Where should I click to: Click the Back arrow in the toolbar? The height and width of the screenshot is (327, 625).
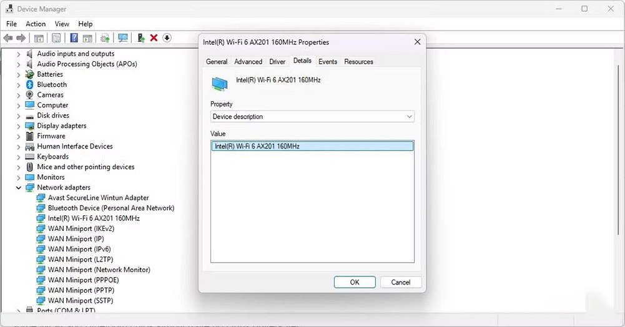[x=8, y=38]
